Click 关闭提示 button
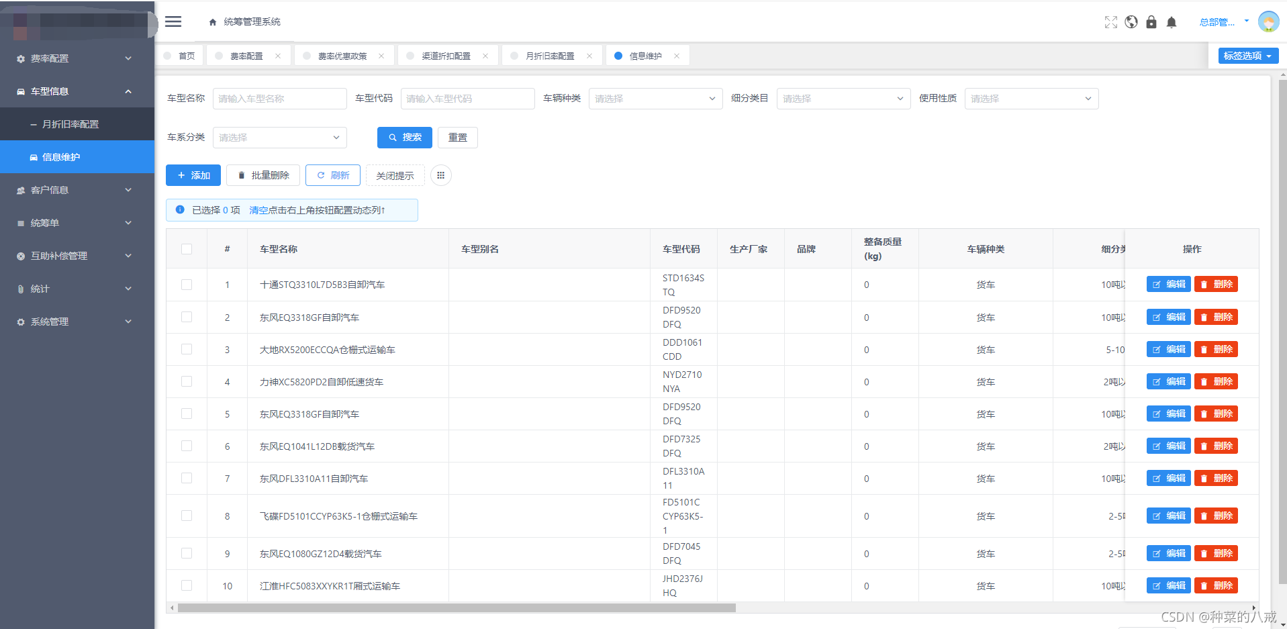 click(395, 175)
